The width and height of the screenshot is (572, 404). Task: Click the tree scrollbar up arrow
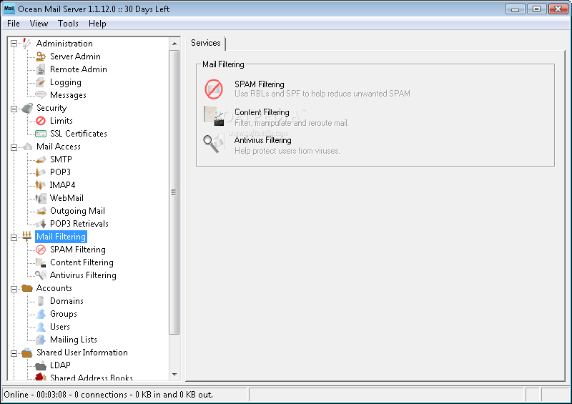174,44
